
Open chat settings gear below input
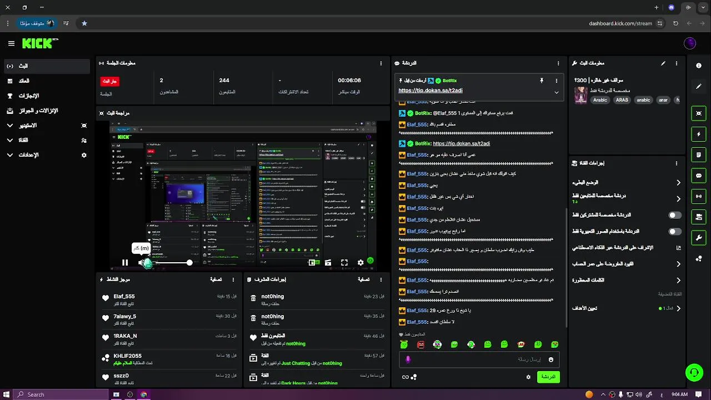(x=528, y=377)
